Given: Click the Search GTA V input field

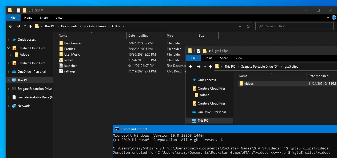Looking at the screenshot, I should point(294,26).
